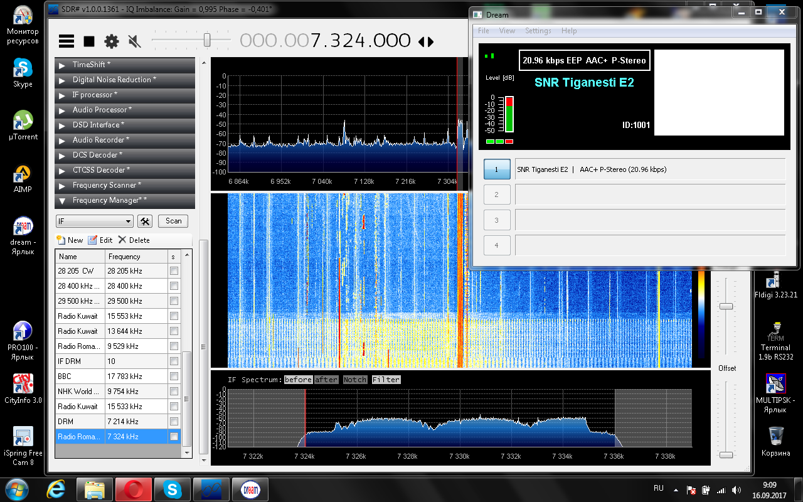
Task: Open frequency manager group tools icon
Action: point(145,221)
